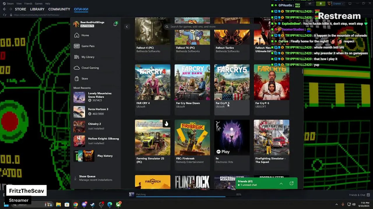Open File Explorer from taskbar

[x=58, y=204]
